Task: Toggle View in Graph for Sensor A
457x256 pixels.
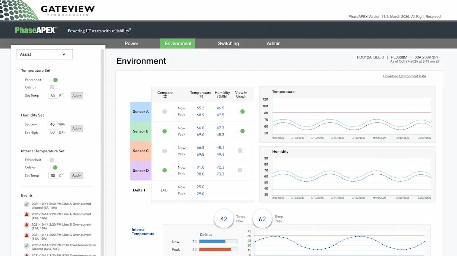Action: (x=241, y=112)
